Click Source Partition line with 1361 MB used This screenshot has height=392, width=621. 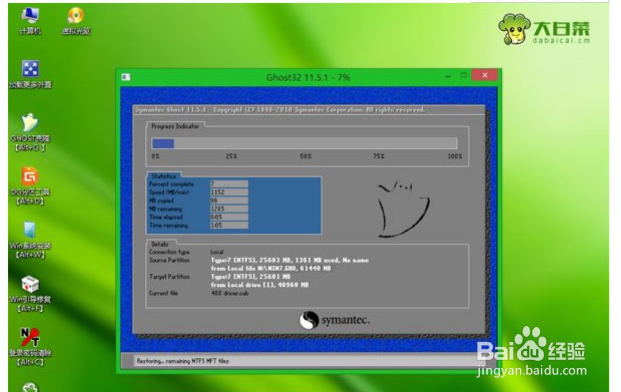click(290, 260)
